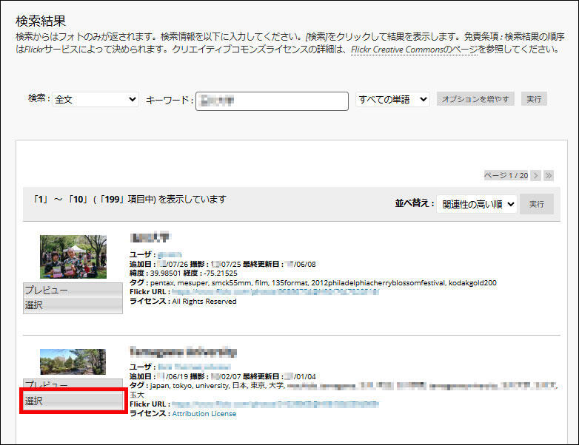579x445 pixels.
Task: Click 実行 button beside sort dropdown
Action: tap(537, 204)
